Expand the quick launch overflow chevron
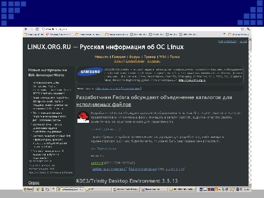Screen dimensions: 264x198 click(54, 189)
